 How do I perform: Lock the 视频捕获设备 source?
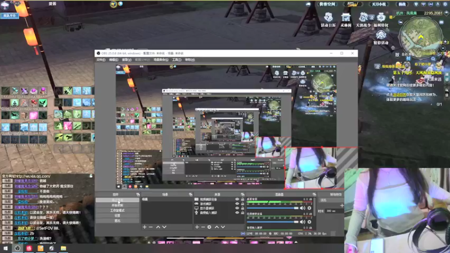tap(242, 200)
